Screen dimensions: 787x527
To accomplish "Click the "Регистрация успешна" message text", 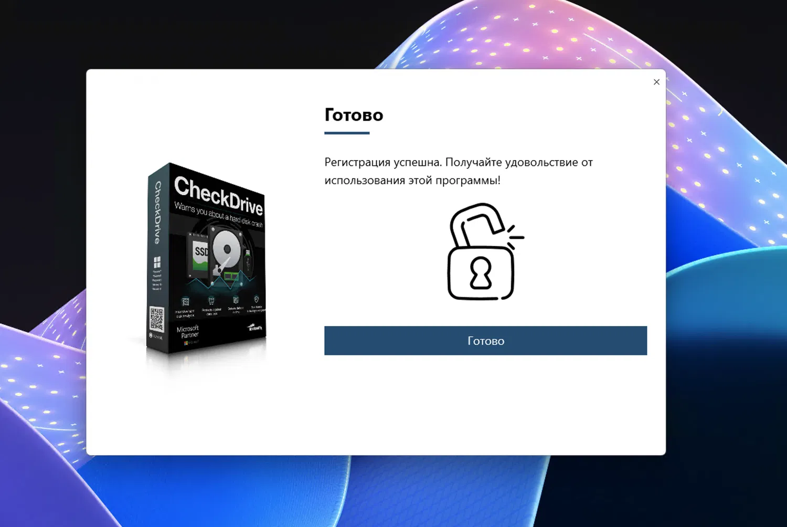I will pyautogui.click(x=382, y=162).
